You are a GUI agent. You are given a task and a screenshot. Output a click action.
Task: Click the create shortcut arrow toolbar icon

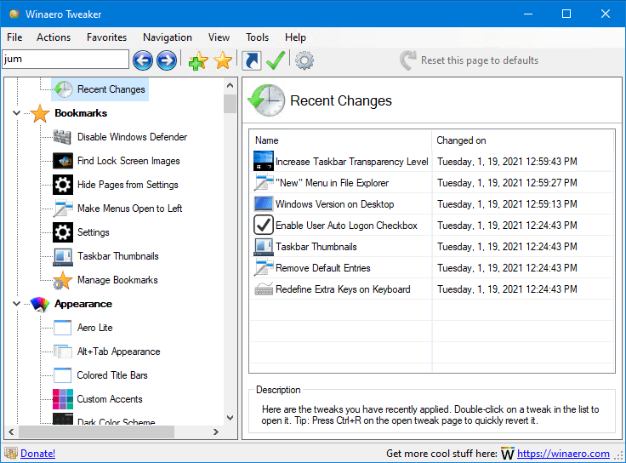point(252,60)
